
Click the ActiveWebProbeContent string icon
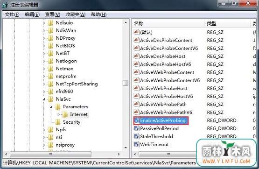[x=136, y=72]
